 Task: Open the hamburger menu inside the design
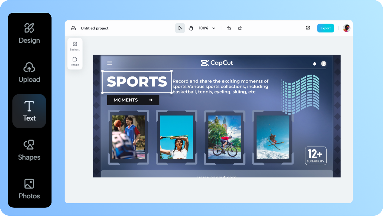coord(110,63)
